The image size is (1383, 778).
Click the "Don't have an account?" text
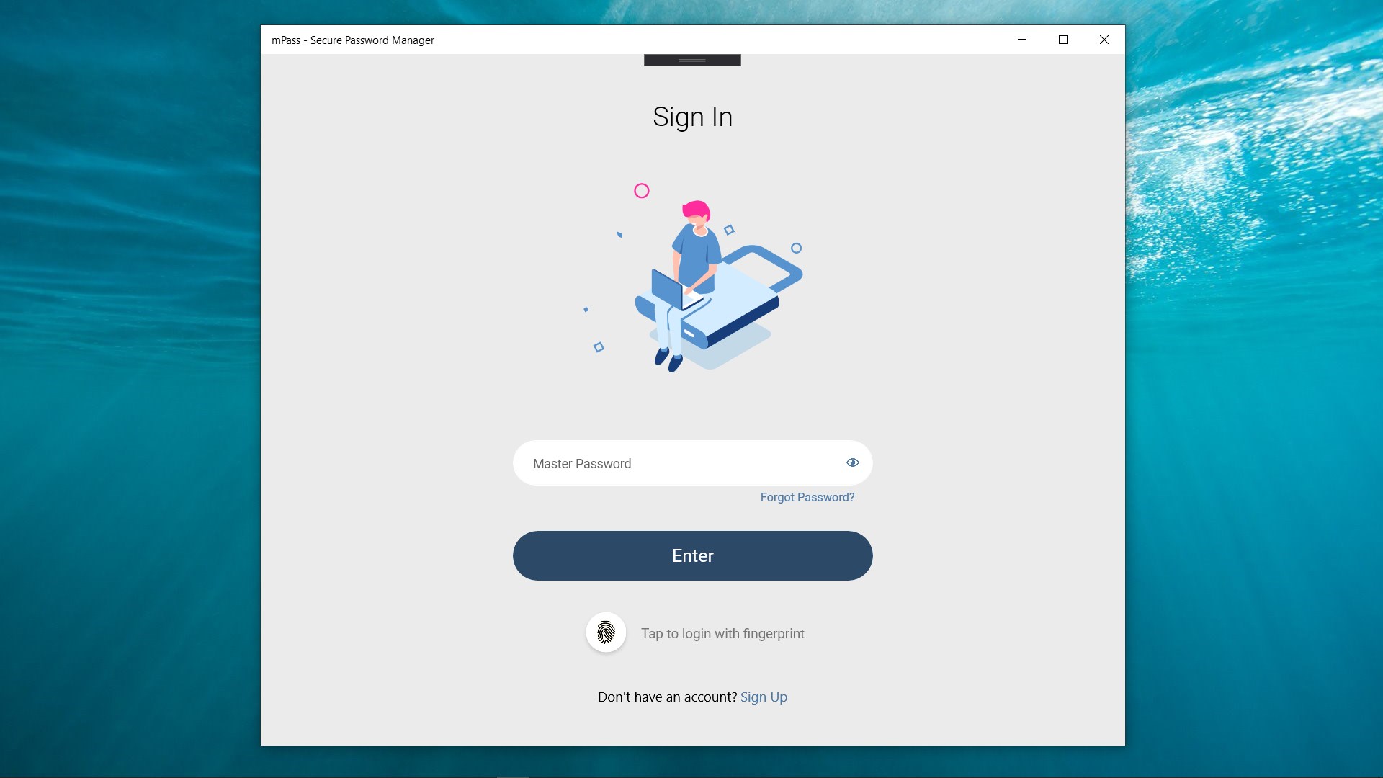click(667, 697)
